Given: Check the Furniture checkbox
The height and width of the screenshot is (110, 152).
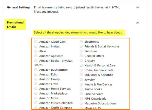Looking at the screenshot, I should 81,51.
